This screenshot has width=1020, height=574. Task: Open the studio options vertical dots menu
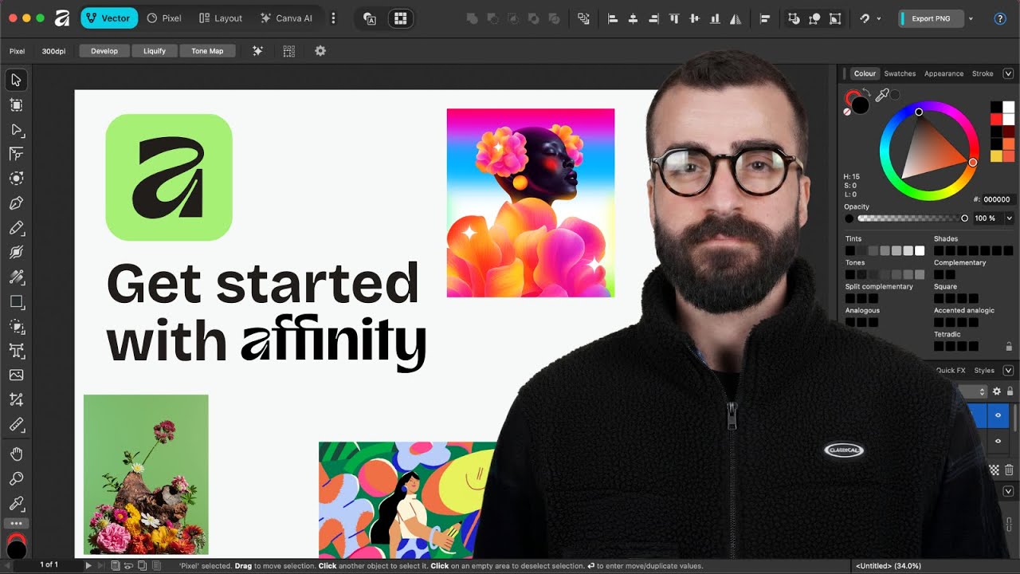[x=333, y=18]
